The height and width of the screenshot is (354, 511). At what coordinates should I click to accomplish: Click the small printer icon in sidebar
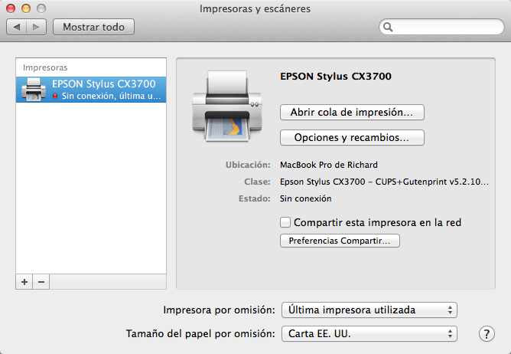35,90
